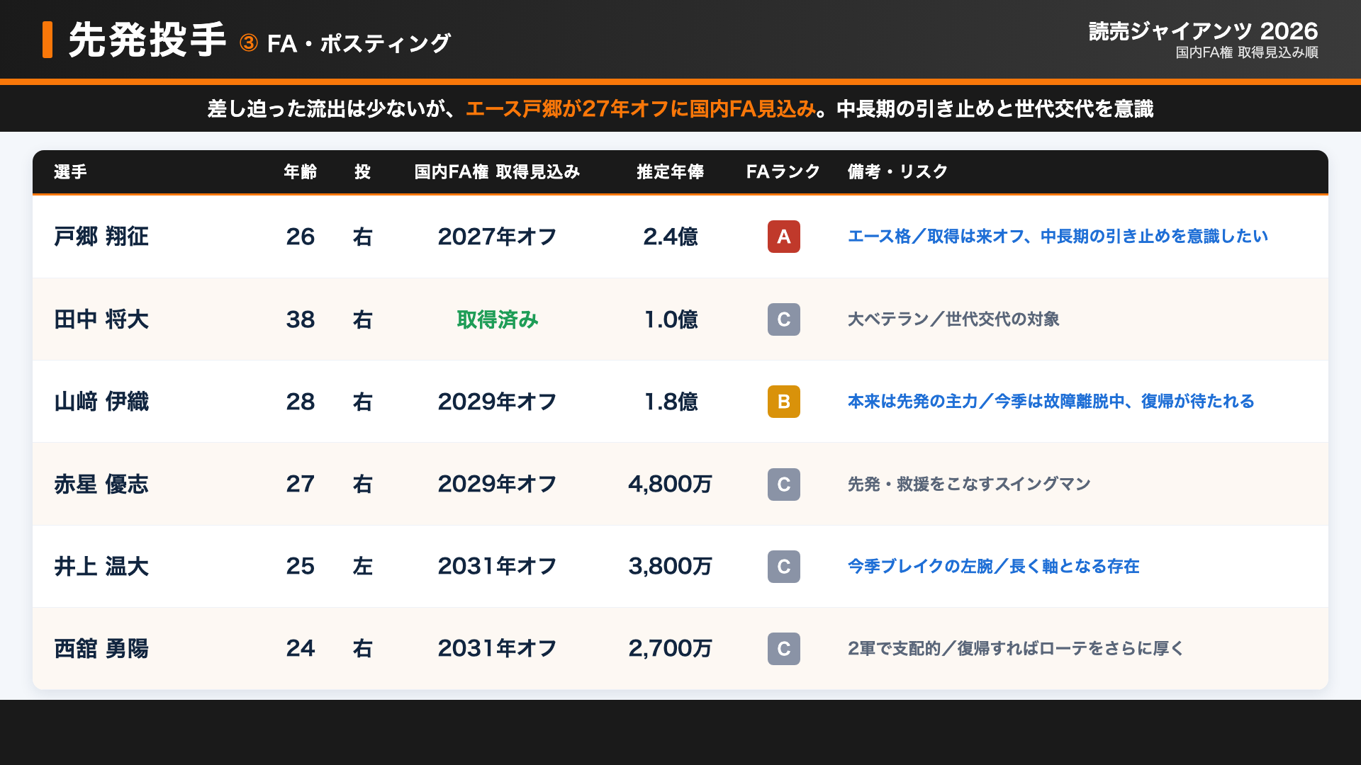Screen dimensions: 1361x765
Task: Click 2029年オフ in the 赤星 優志 row
Action: coord(498,484)
